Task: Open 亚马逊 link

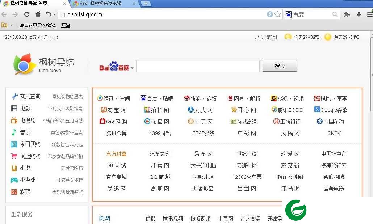Action: pos(290,189)
